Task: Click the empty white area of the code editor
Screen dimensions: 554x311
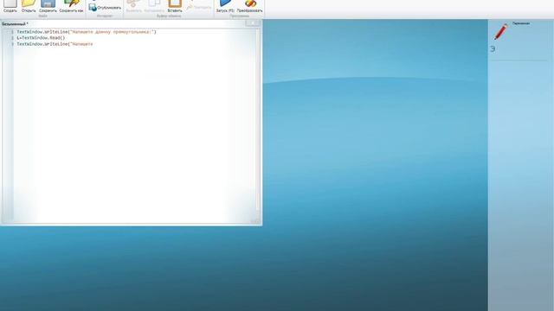Action: tap(134, 134)
